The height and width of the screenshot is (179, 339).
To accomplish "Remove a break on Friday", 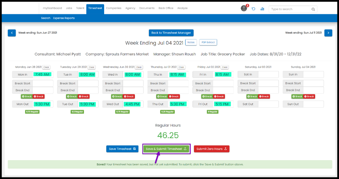I will (218, 96).
